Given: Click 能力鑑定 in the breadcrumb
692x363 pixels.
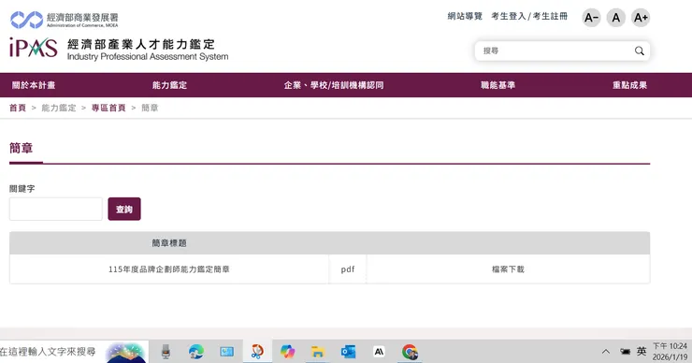Looking at the screenshot, I should (x=59, y=108).
